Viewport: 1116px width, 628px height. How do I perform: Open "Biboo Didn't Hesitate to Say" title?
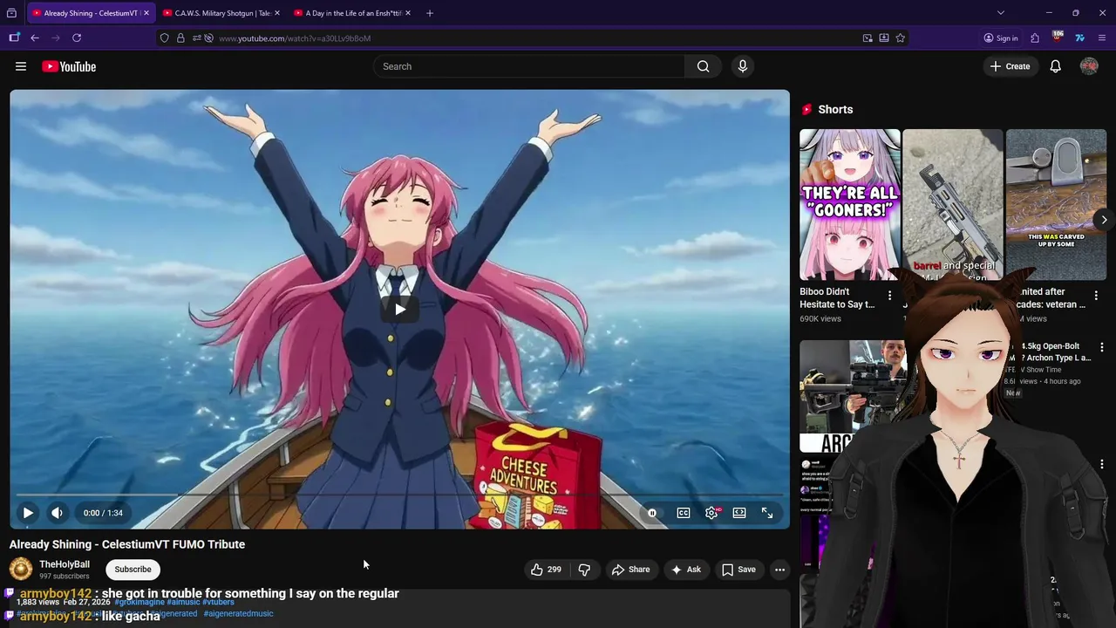(x=837, y=298)
